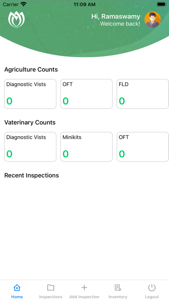Open the Inspections folder icon
The width and height of the screenshot is (169, 300).
tap(51, 287)
